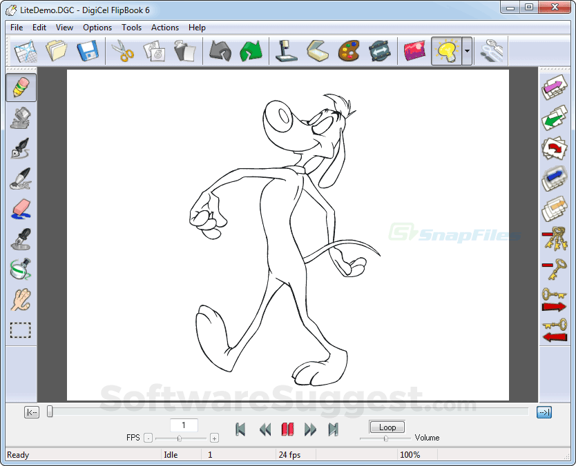
Task: Open the light table dropdown arrow
Action: [x=465, y=50]
